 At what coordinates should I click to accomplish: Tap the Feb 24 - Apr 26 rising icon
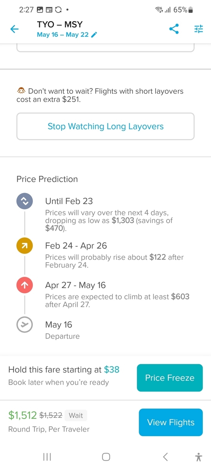pos(24,246)
